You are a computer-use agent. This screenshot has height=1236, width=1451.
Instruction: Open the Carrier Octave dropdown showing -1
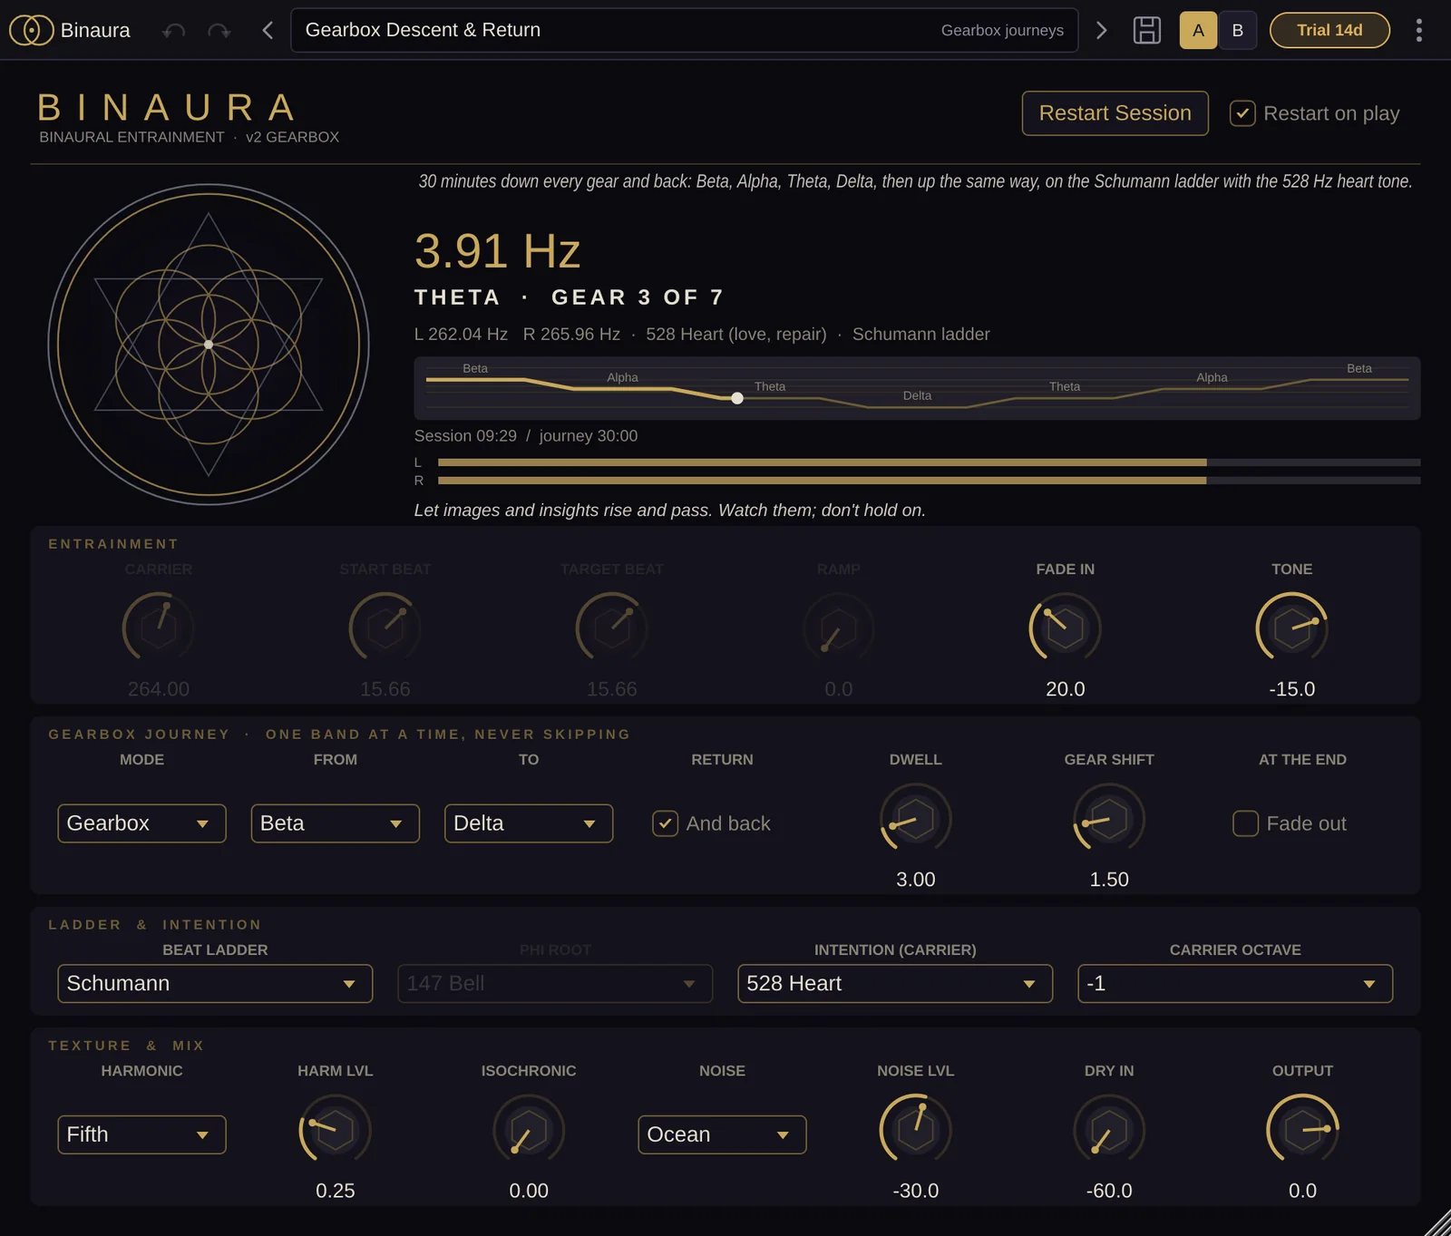coord(1235,984)
